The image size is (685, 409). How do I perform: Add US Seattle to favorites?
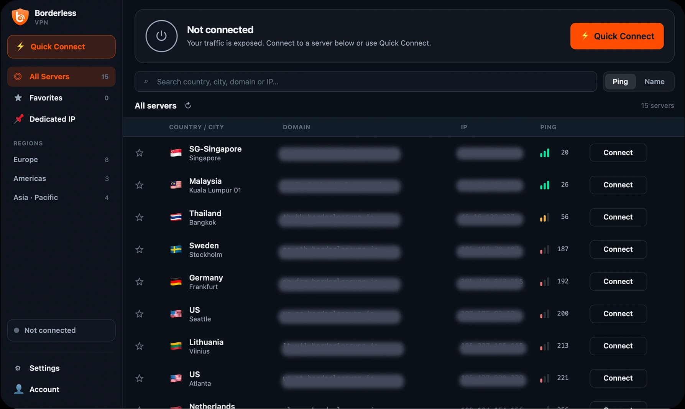pyautogui.click(x=140, y=314)
